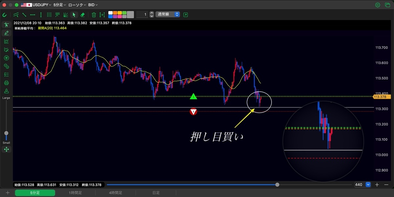Click the magnet snap icon in toolbar
The height and width of the screenshot is (197, 394).
coord(5,15)
